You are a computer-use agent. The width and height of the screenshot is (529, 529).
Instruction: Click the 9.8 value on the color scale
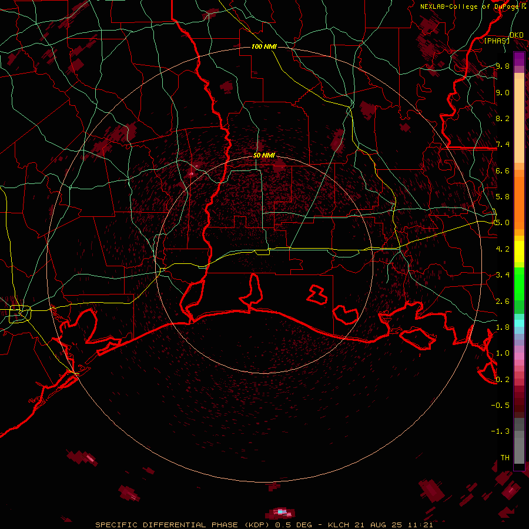503,66
